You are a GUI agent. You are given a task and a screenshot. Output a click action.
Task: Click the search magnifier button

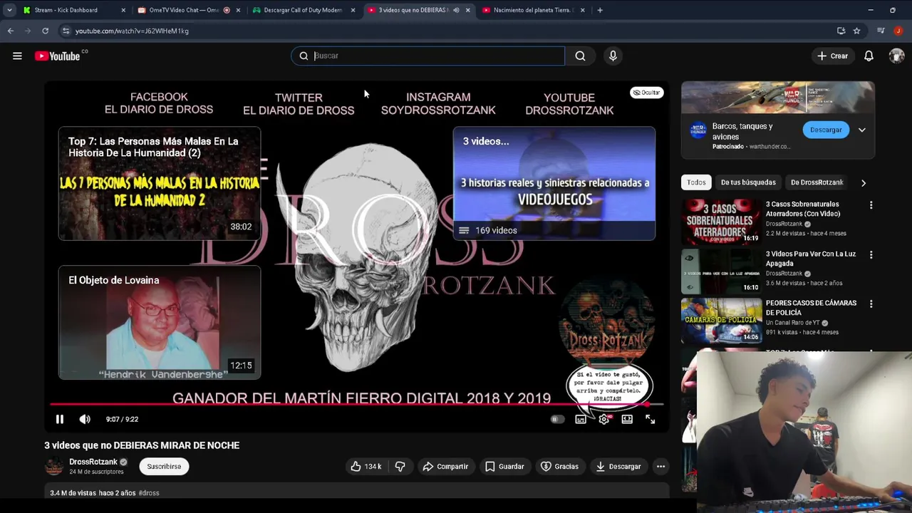[x=580, y=56]
